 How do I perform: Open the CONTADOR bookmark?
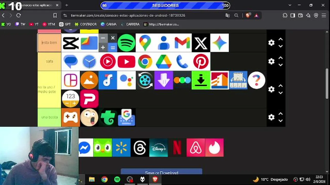86,24
